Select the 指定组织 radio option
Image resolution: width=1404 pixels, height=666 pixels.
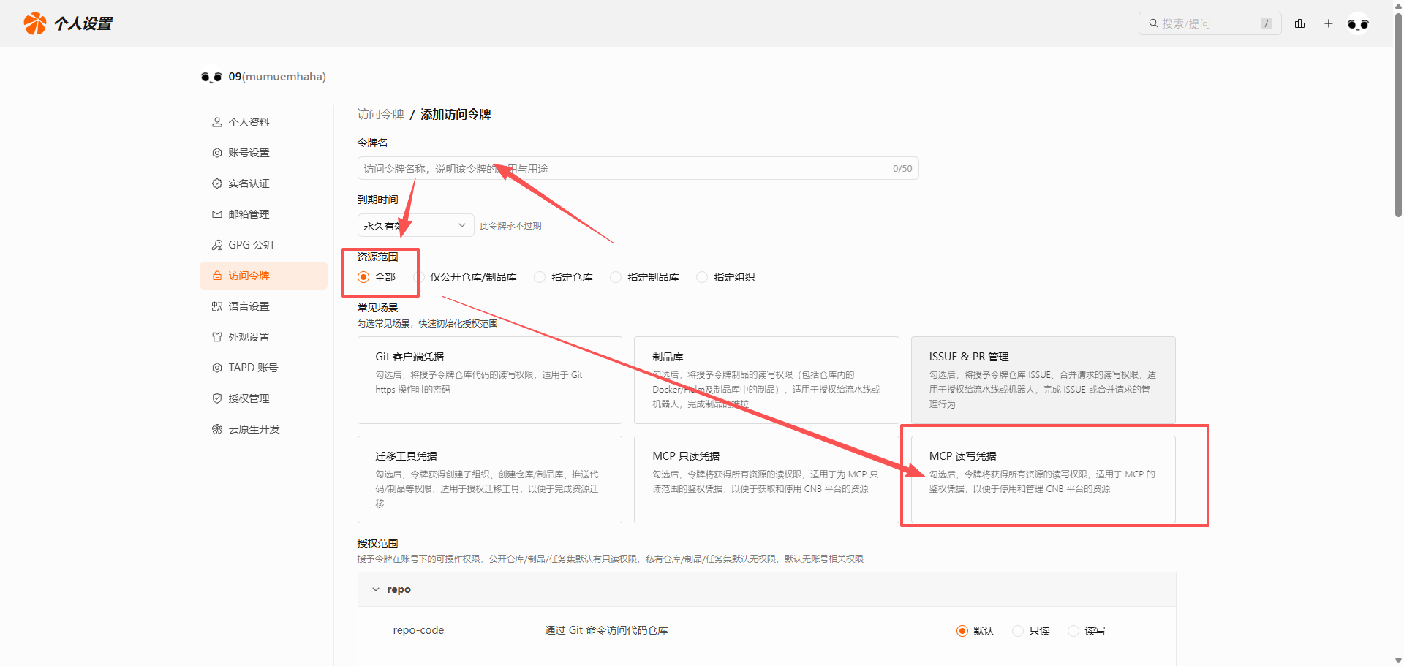pyautogui.click(x=703, y=277)
